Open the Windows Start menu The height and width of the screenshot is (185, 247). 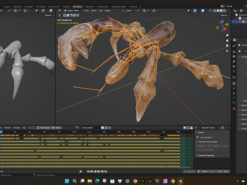coord(67,181)
